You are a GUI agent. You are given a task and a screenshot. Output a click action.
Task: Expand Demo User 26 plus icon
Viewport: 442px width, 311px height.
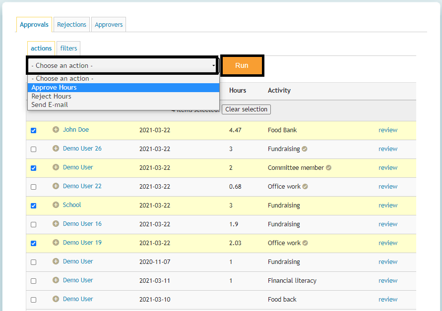(x=56, y=149)
